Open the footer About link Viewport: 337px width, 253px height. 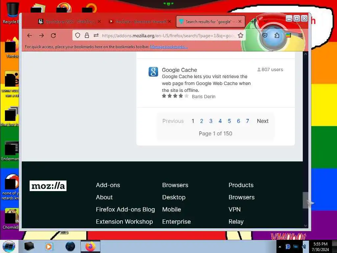pyautogui.click(x=104, y=197)
